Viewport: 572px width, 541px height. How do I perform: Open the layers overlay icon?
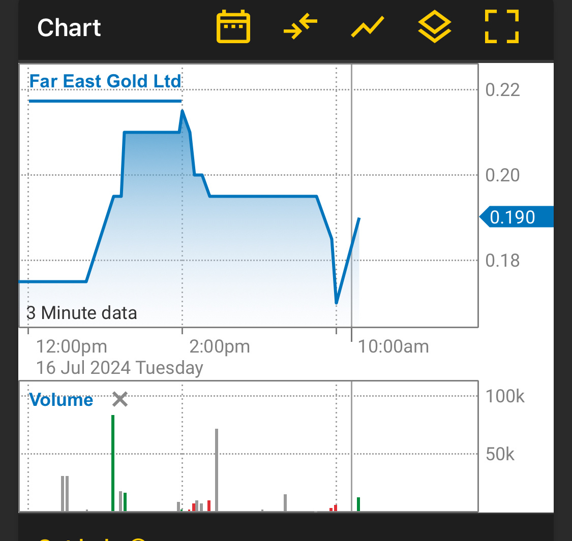[435, 26]
